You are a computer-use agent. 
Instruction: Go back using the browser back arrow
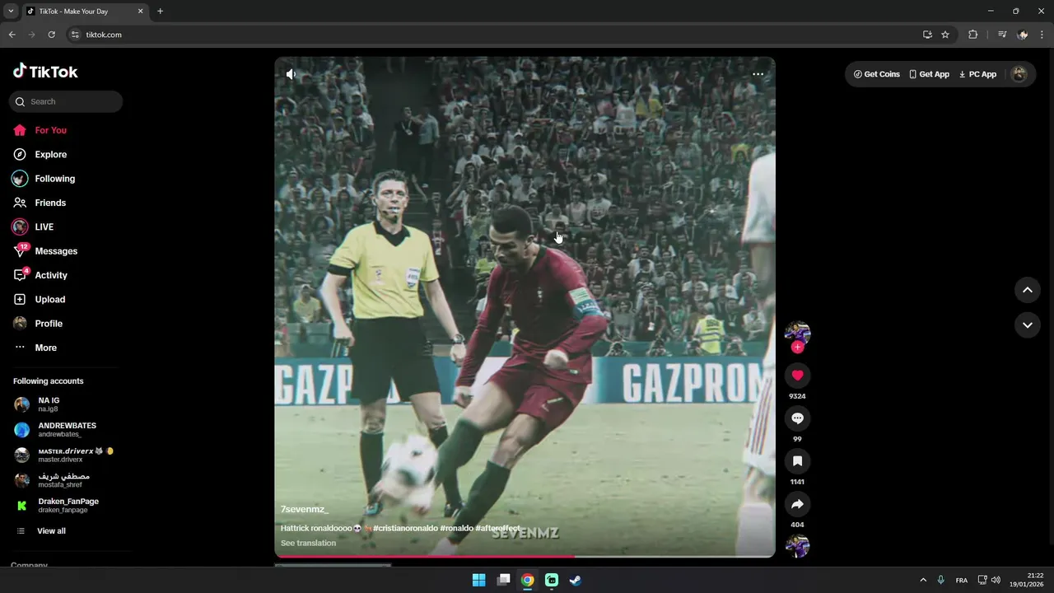point(12,35)
